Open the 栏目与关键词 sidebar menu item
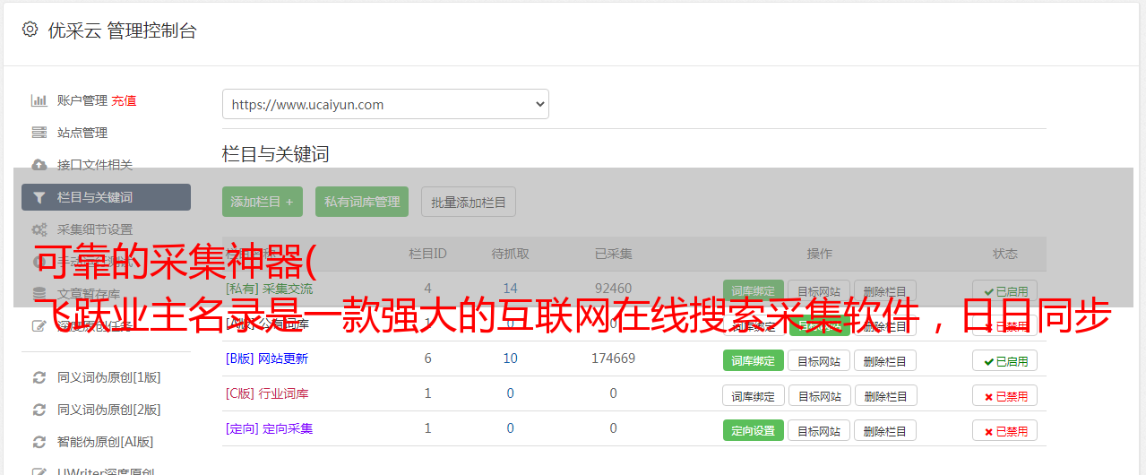The image size is (1146, 475). click(106, 197)
